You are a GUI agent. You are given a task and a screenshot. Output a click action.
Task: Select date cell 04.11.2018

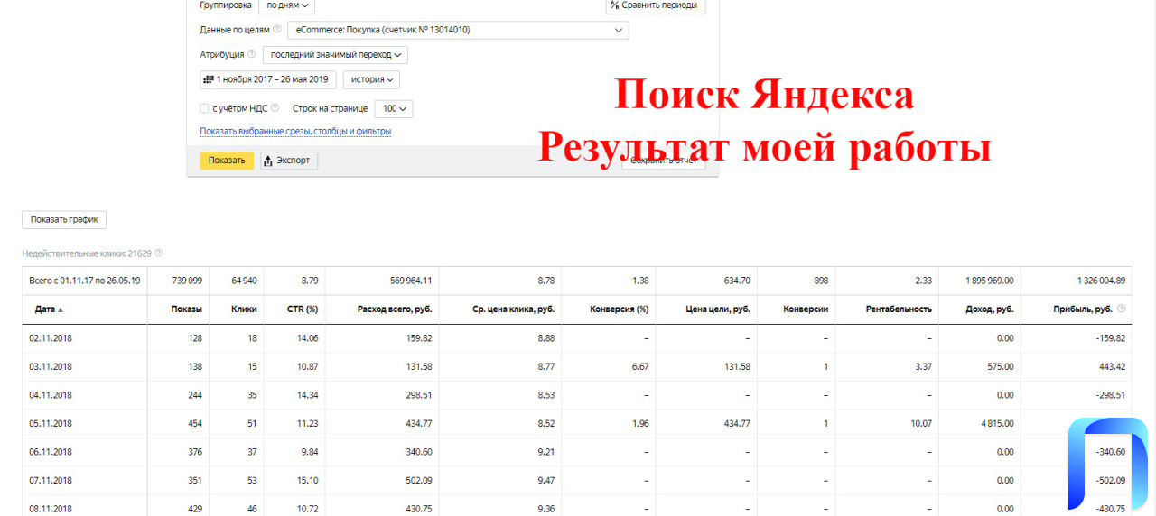click(x=51, y=395)
